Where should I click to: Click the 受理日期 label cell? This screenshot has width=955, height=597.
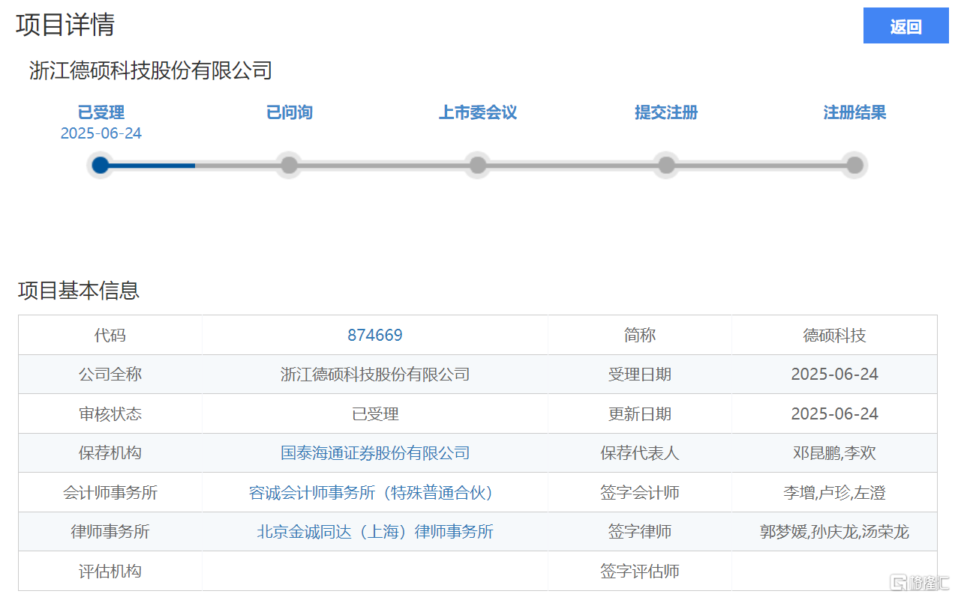640,375
